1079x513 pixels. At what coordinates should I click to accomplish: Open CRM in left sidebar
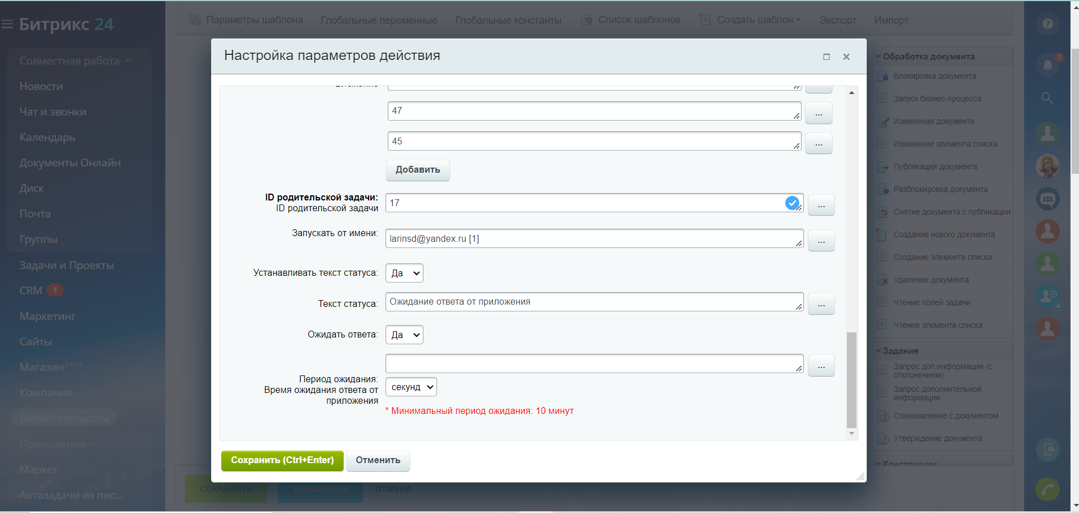pyautogui.click(x=31, y=290)
